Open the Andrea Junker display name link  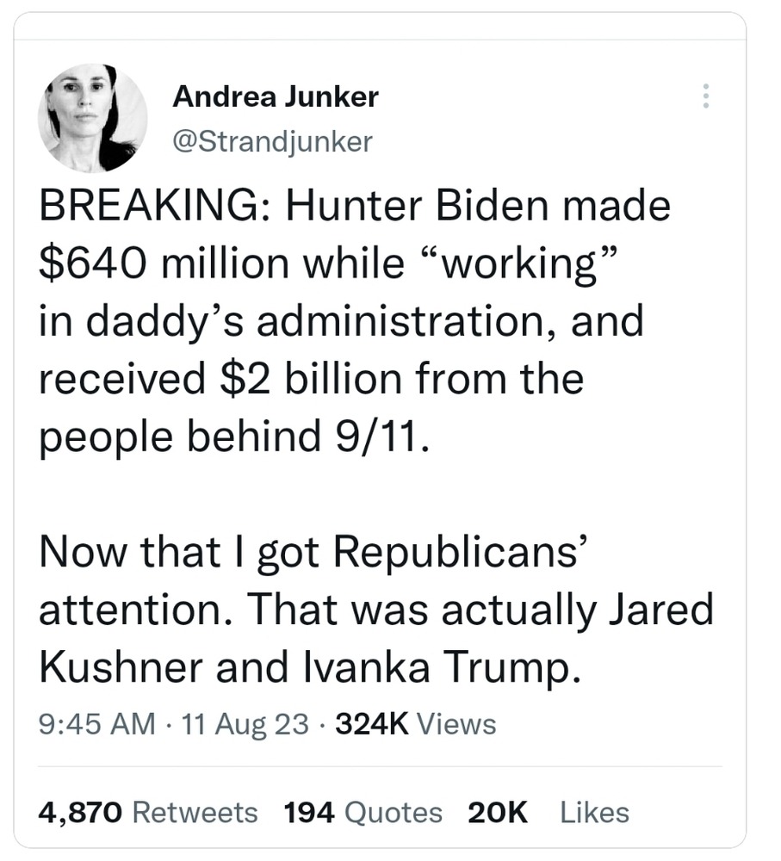pos(276,96)
